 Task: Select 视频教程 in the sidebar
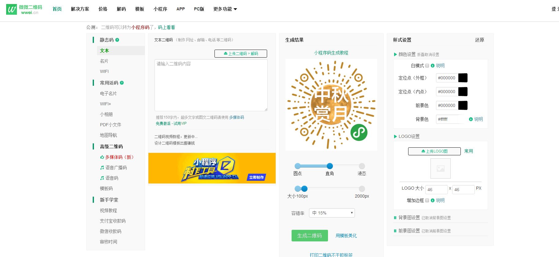108,210
